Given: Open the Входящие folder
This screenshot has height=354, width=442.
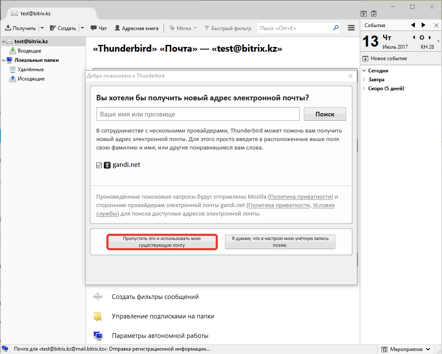Looking at the screenshot, I should (x=29, y=51).
